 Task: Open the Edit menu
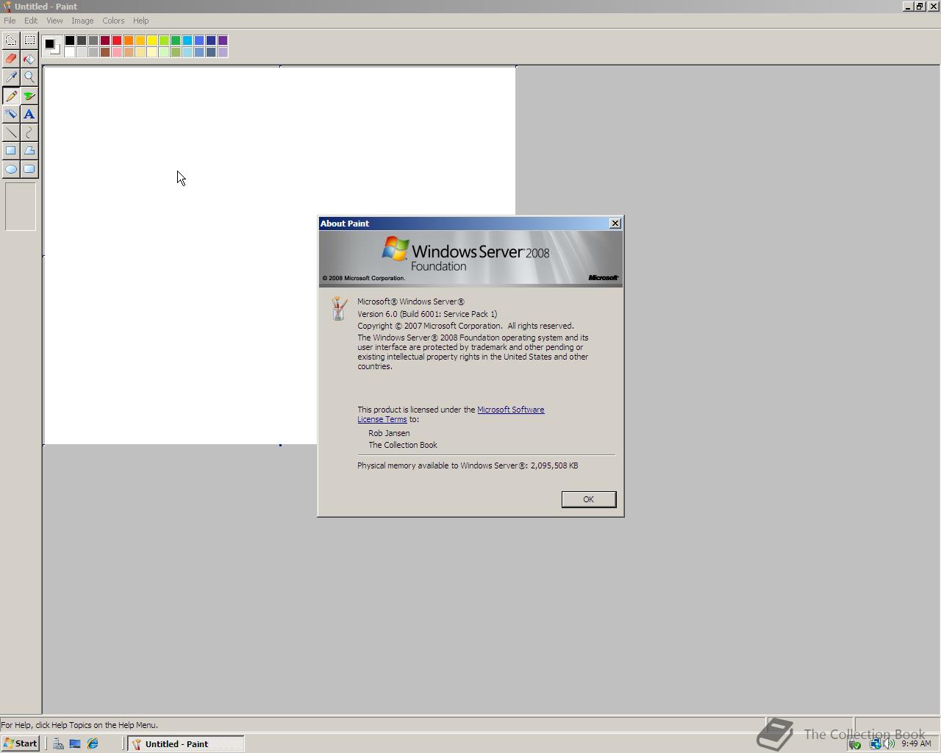coord(31,21)
